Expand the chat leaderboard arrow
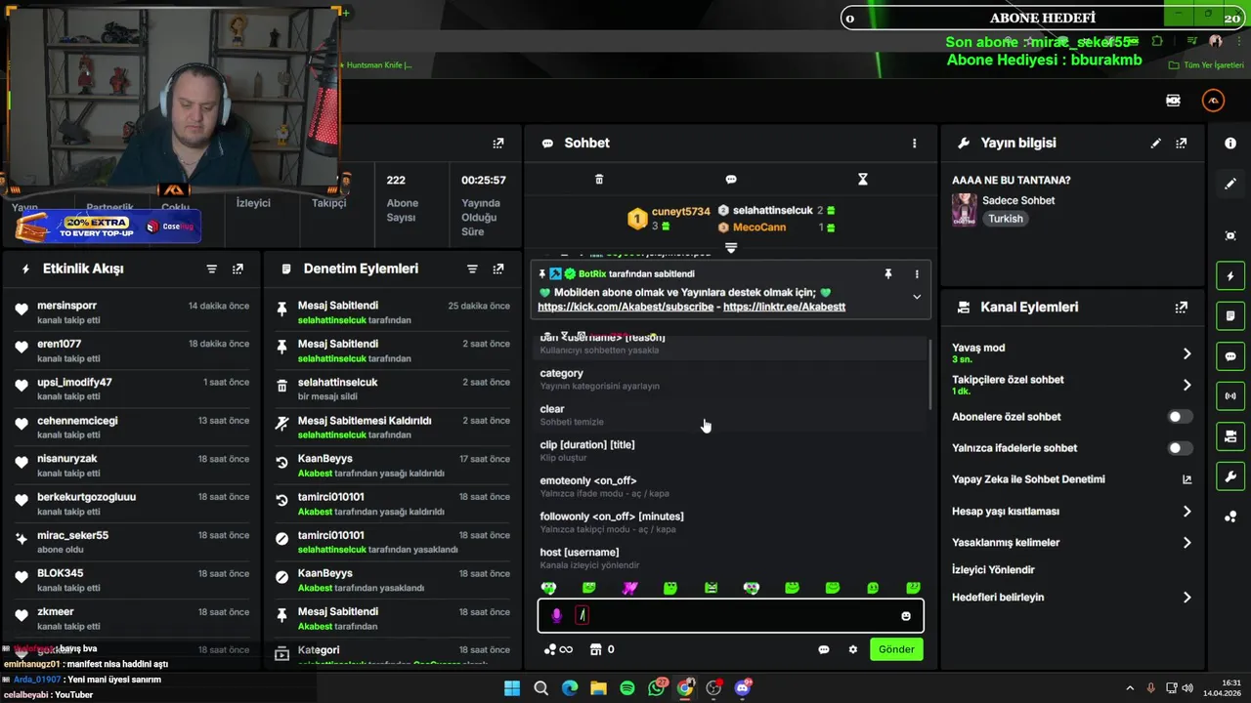Screen dimensions: 1251x703 [730, 249]
